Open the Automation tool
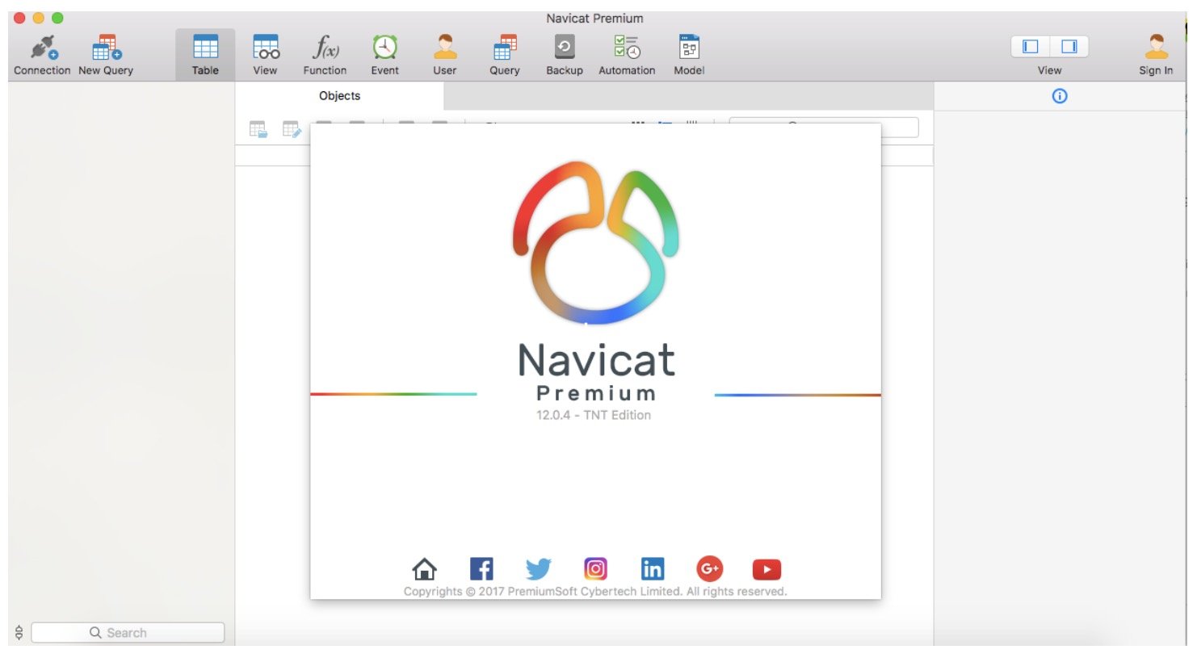The image size is (1197, 662). coord(627,55)
